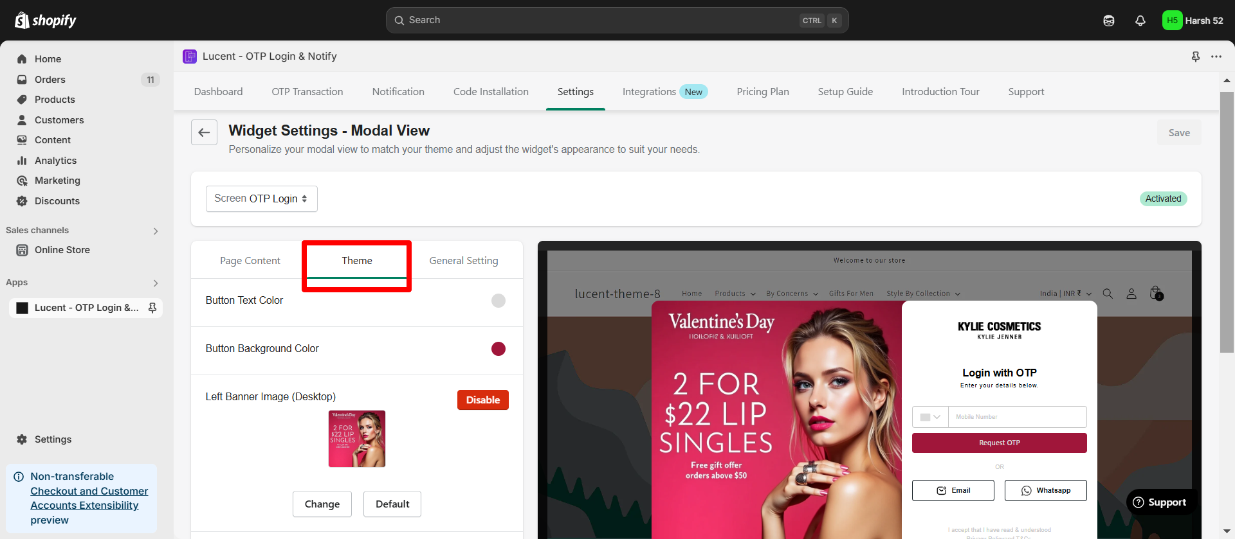Open the preview Style By Collection dropdown

tap(923, 294)
